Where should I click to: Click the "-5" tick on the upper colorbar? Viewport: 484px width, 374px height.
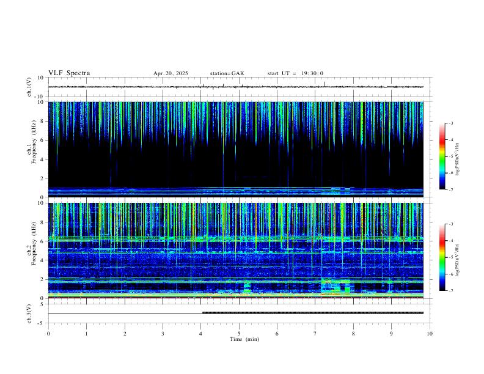point(451,156)
